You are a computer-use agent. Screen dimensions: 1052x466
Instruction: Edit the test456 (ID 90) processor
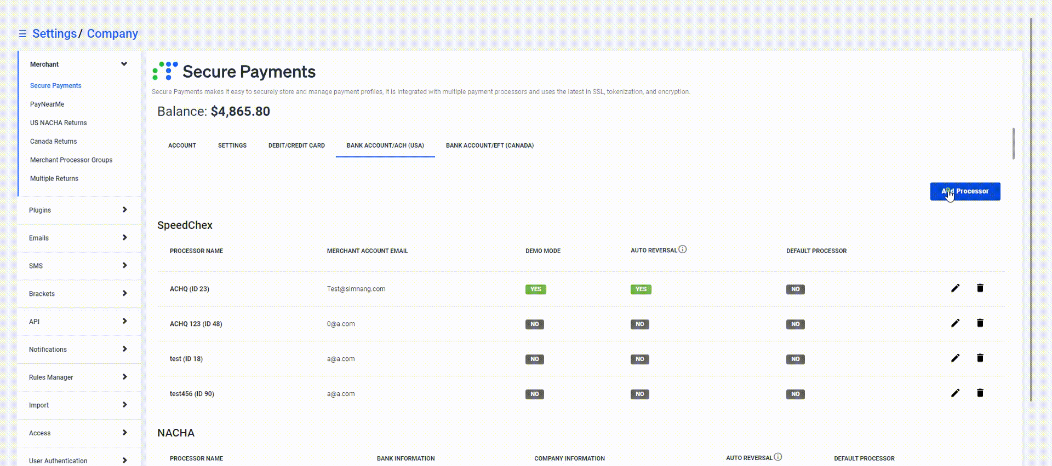click(x=955, y=393)
